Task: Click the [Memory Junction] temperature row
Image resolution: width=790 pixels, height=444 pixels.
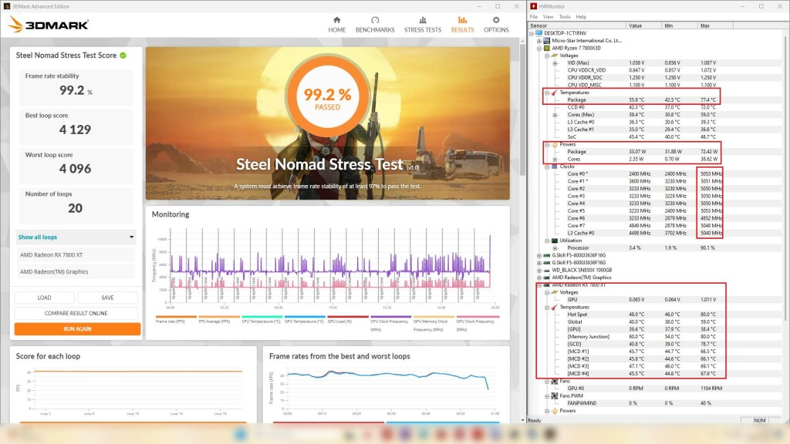Action: click(656, 337)
